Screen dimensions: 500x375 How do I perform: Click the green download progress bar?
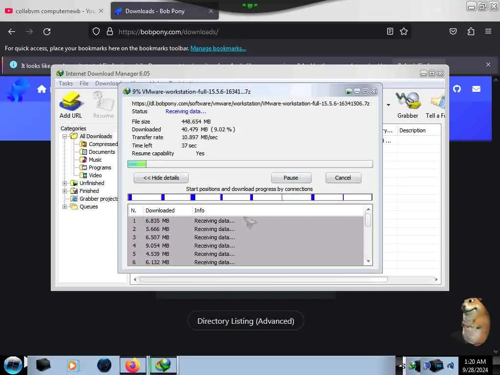(x=250, y=164)
